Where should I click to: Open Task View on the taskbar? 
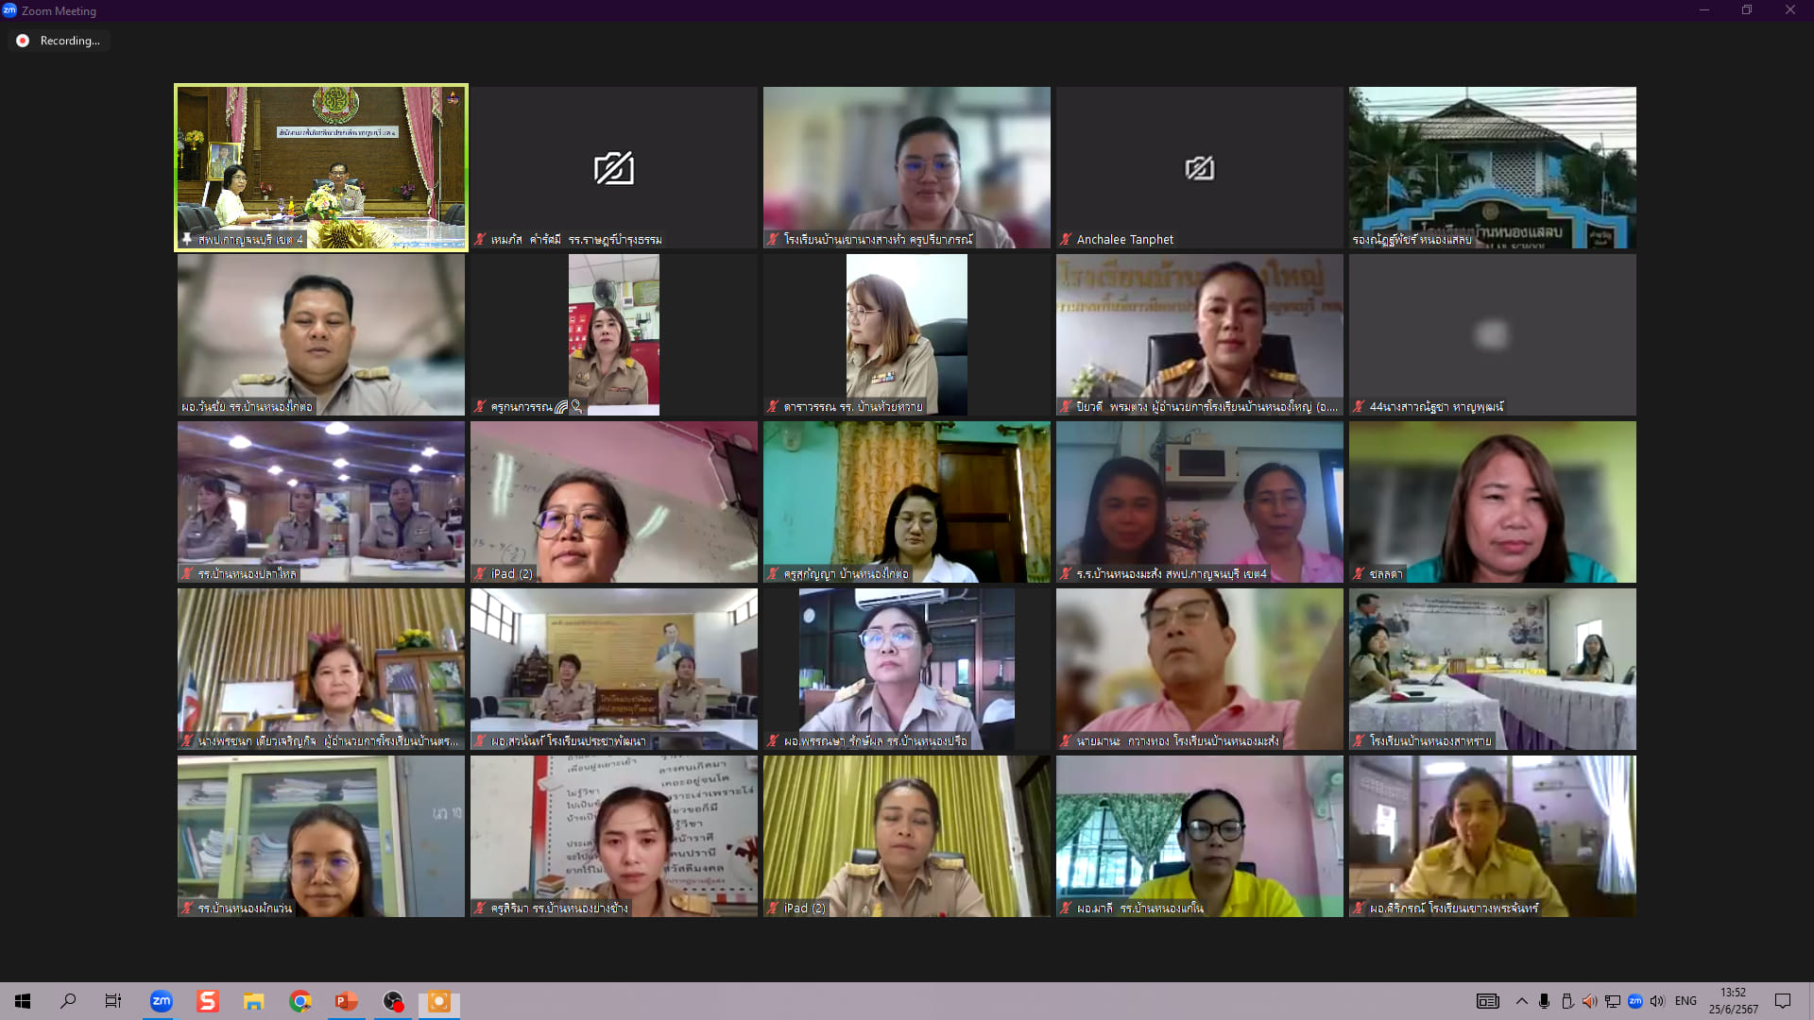pyautogui.click(x=113, y=1001)
